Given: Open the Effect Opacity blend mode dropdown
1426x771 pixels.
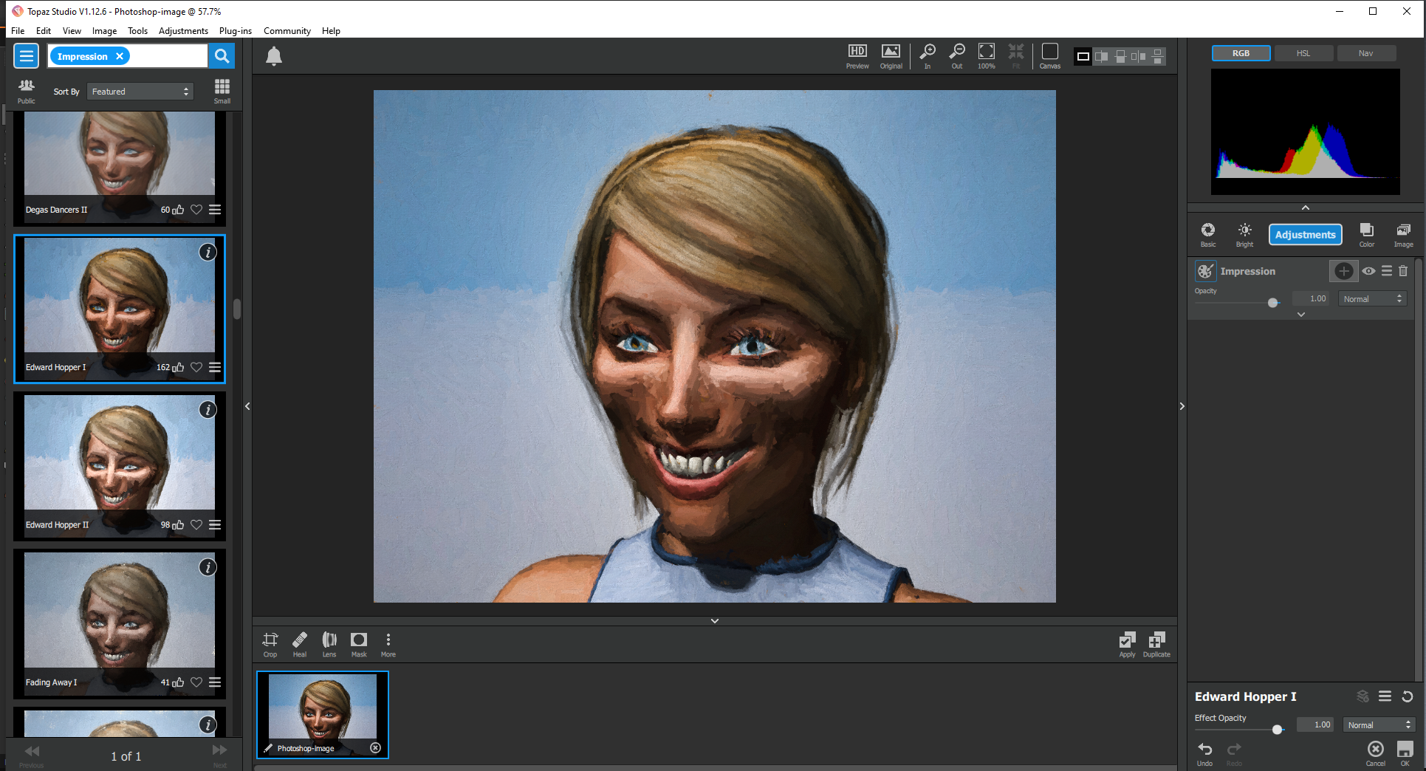Looking at the screenshot, I should (1379, 725).
